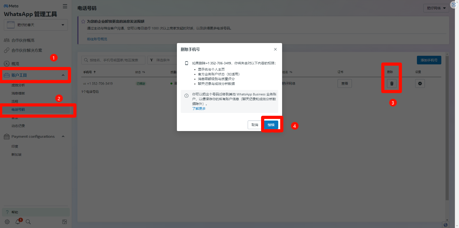Screen dimensions: 459x228
Task: Click 添加手机号 button
Action: click(x=429, y=60)
